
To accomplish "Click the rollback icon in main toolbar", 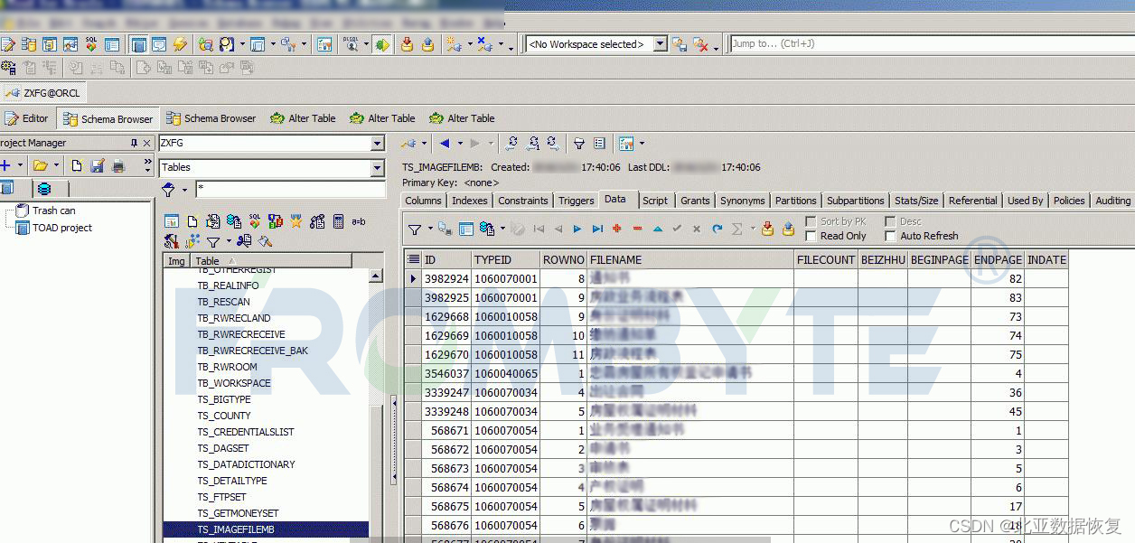I will pyautogui.click(x=427, y=43).
